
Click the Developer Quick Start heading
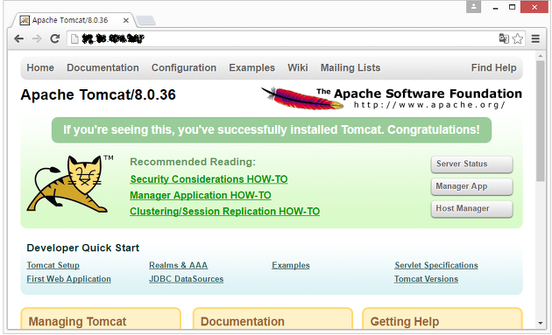[x=83, y=248]
